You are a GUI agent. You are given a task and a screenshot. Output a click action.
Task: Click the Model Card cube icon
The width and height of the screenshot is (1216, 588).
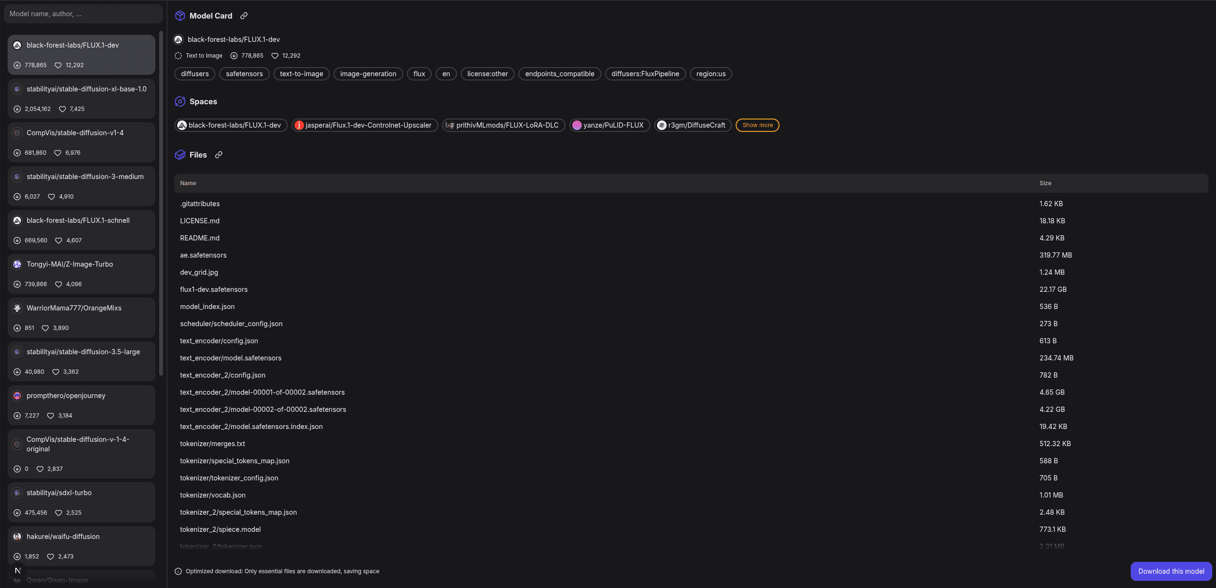[x=180, y=15]
